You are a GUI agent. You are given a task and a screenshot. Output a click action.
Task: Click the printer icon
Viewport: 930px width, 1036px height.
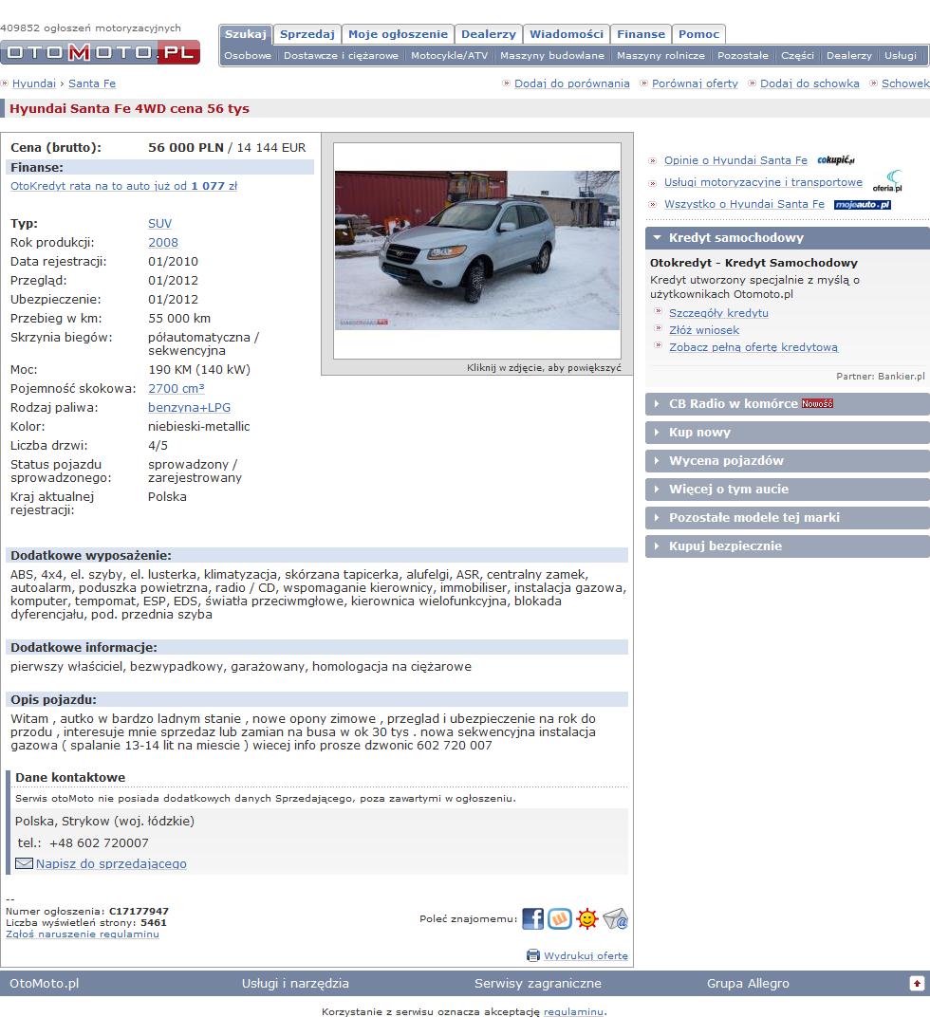click(x=532, y=955)
